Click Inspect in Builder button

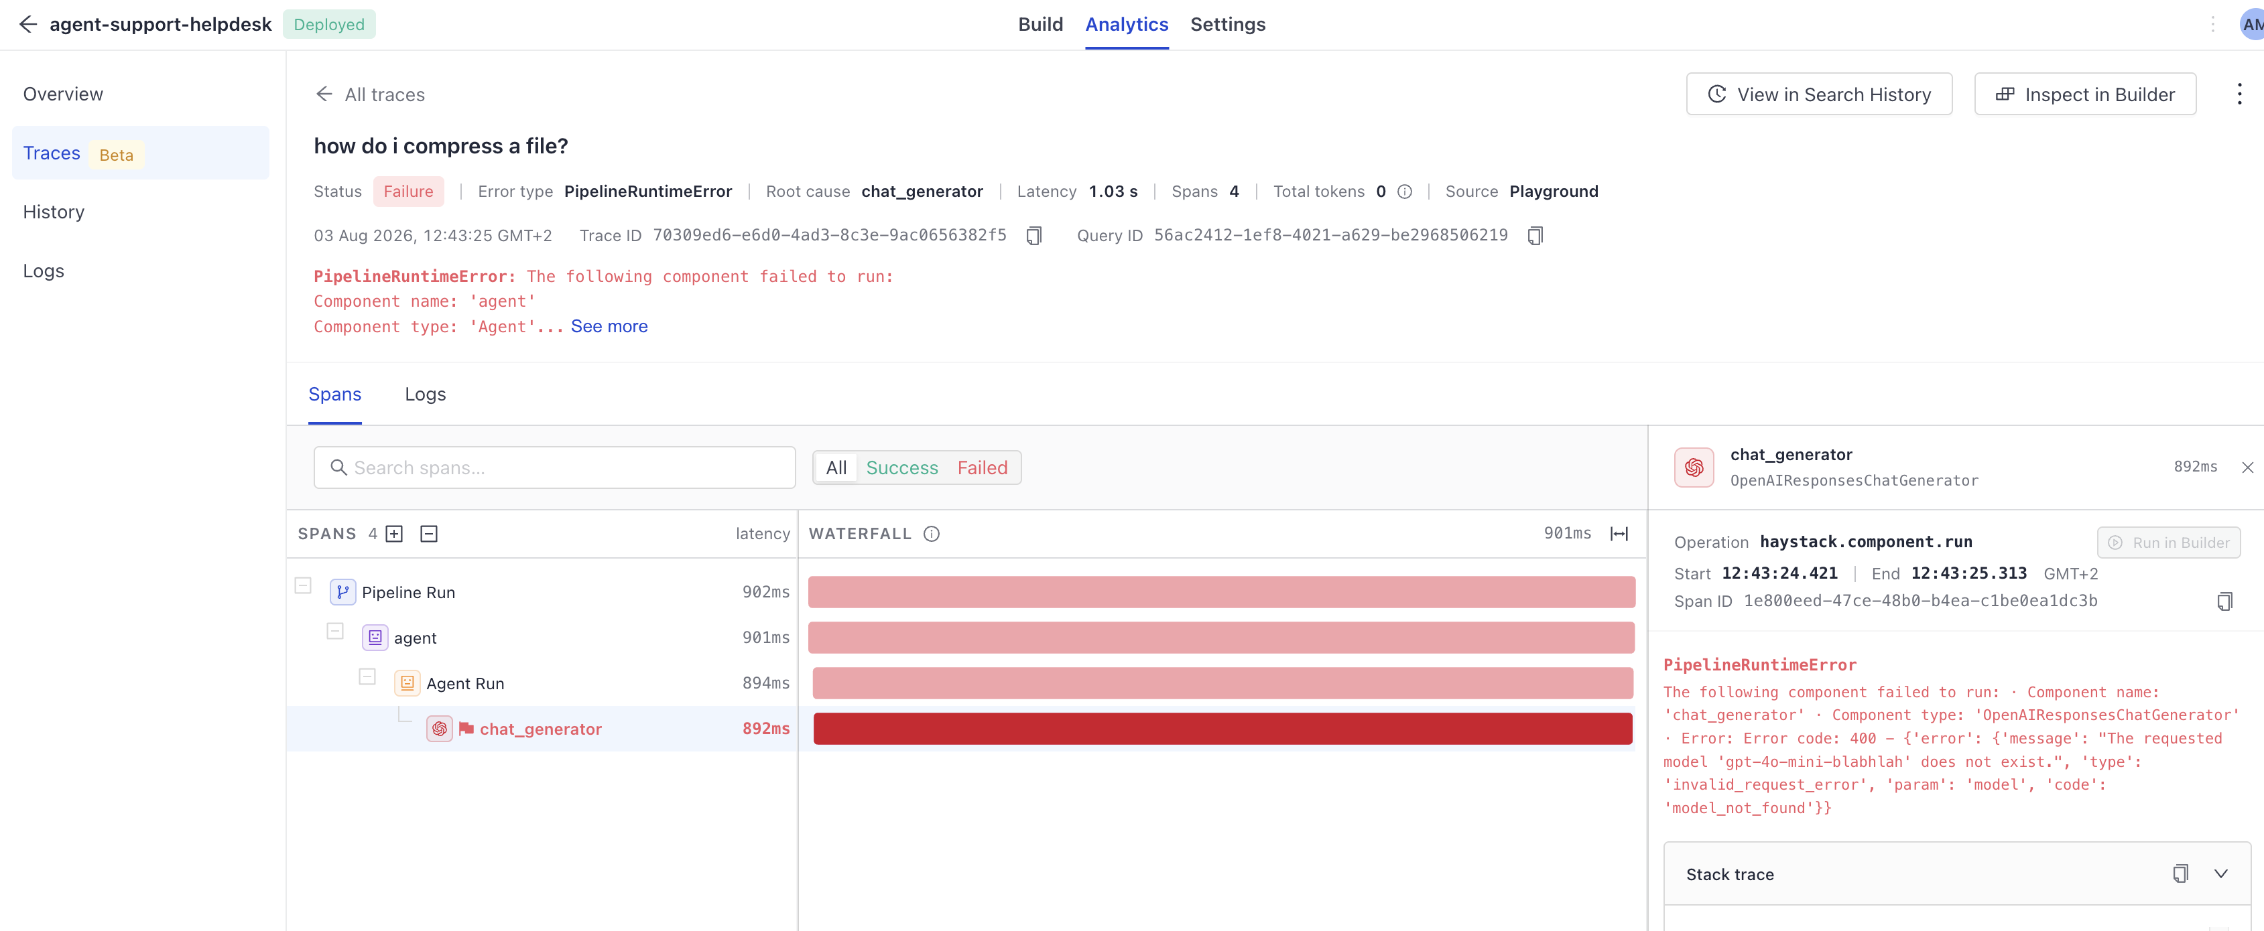tap(2084, 94)
